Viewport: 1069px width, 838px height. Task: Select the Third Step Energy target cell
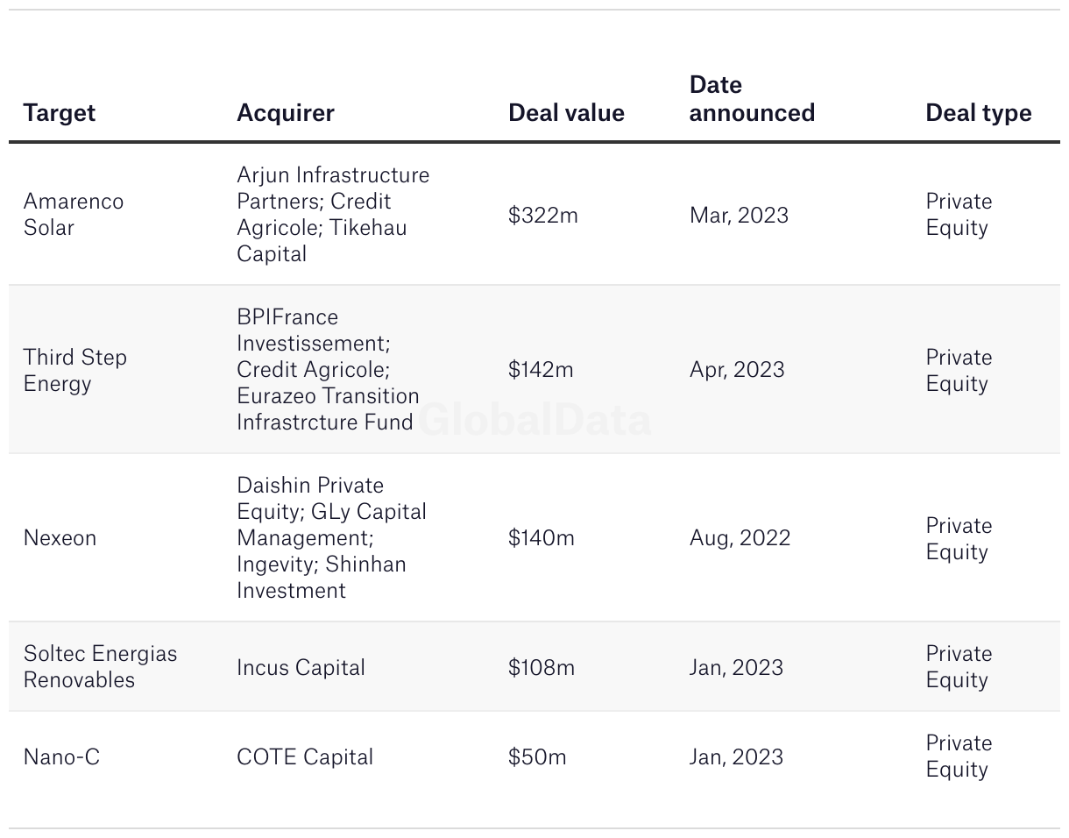click(x=75, y=370)
